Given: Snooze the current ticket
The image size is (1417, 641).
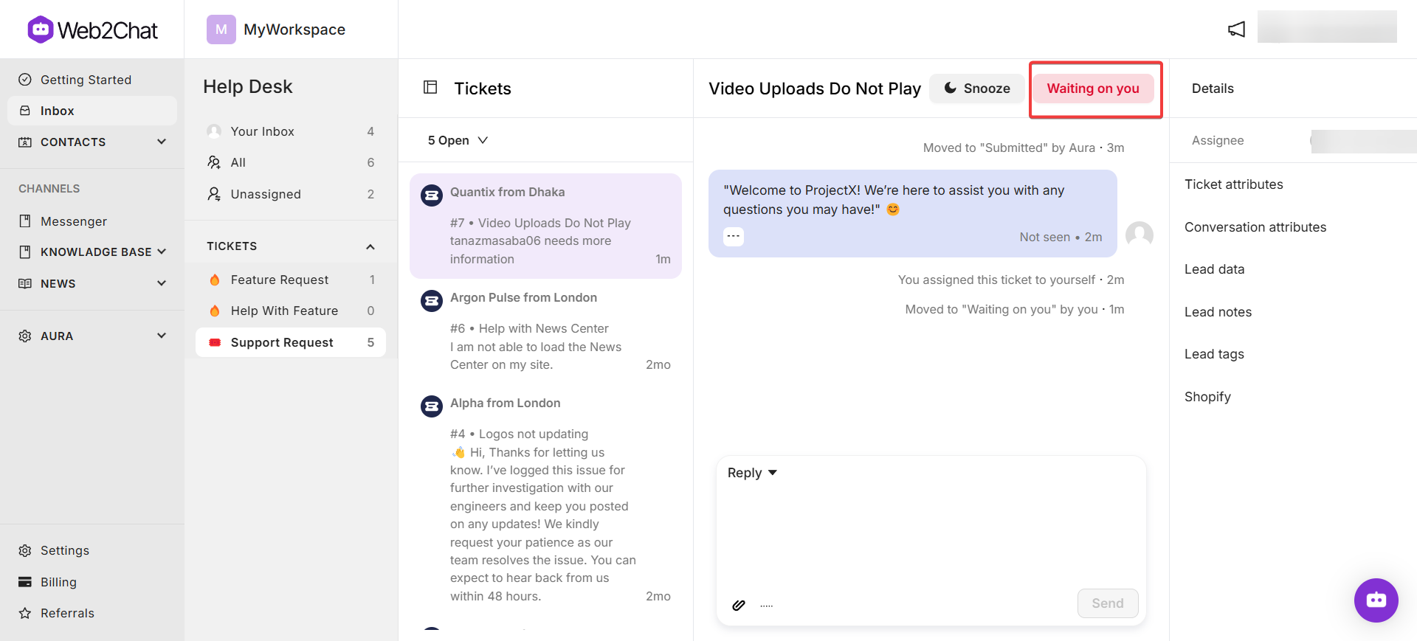Looking at the screenshot, I should (x=976, y=89).
